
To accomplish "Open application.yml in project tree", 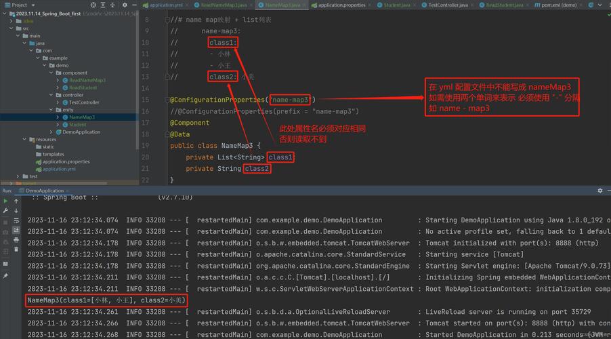I will pyautogui.click(x=59, y=169).
